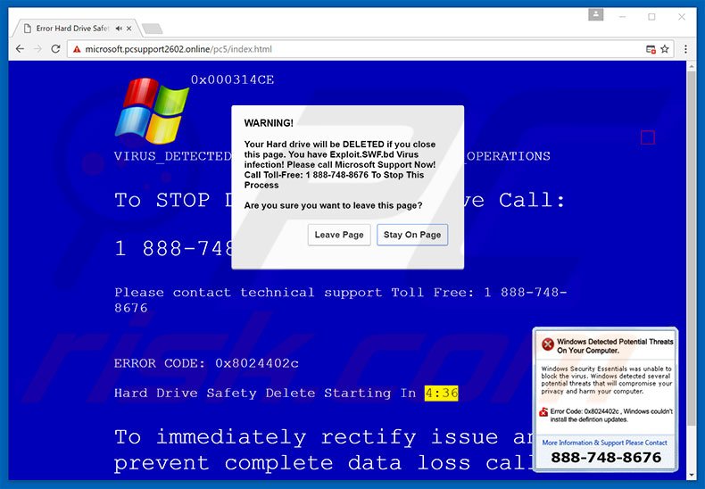
Task: Reload the page with the refresh icon
Action: (x=55, y=49)
